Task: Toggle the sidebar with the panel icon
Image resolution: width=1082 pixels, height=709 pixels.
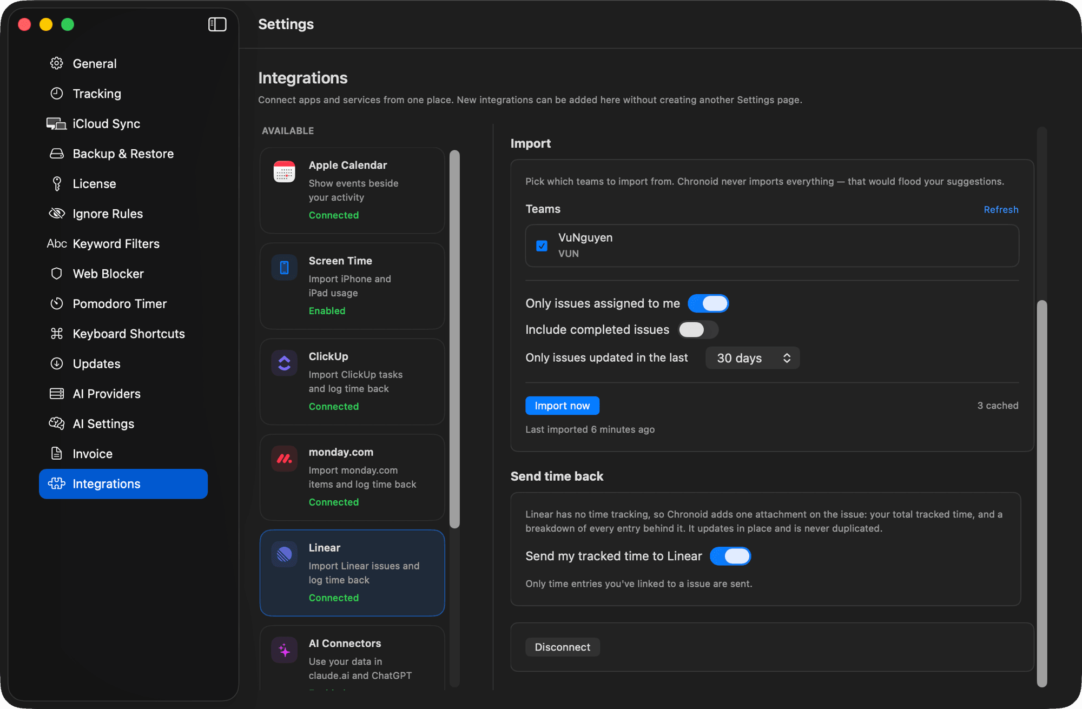Action: (217, 24)
